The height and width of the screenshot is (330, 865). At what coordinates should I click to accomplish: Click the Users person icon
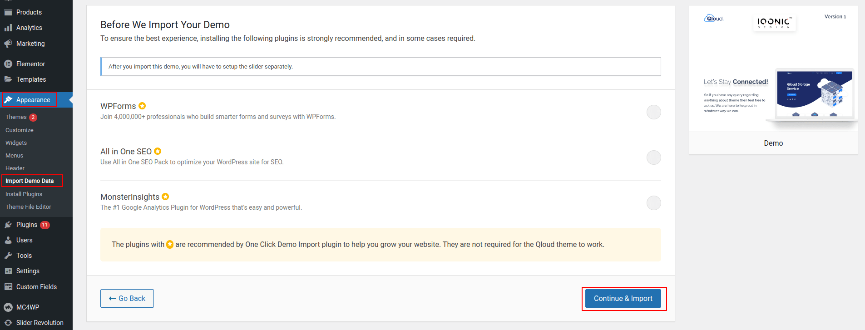(8, 240)
